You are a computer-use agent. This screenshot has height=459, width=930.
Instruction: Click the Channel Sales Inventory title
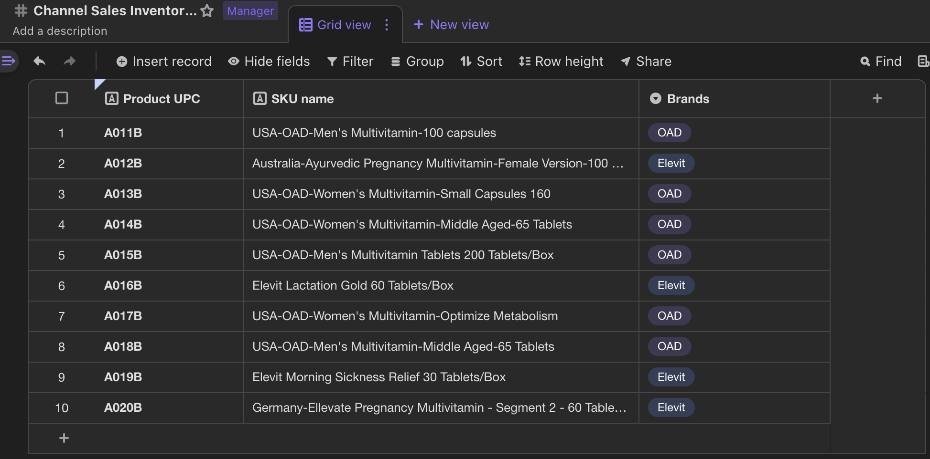coord(115,10)
